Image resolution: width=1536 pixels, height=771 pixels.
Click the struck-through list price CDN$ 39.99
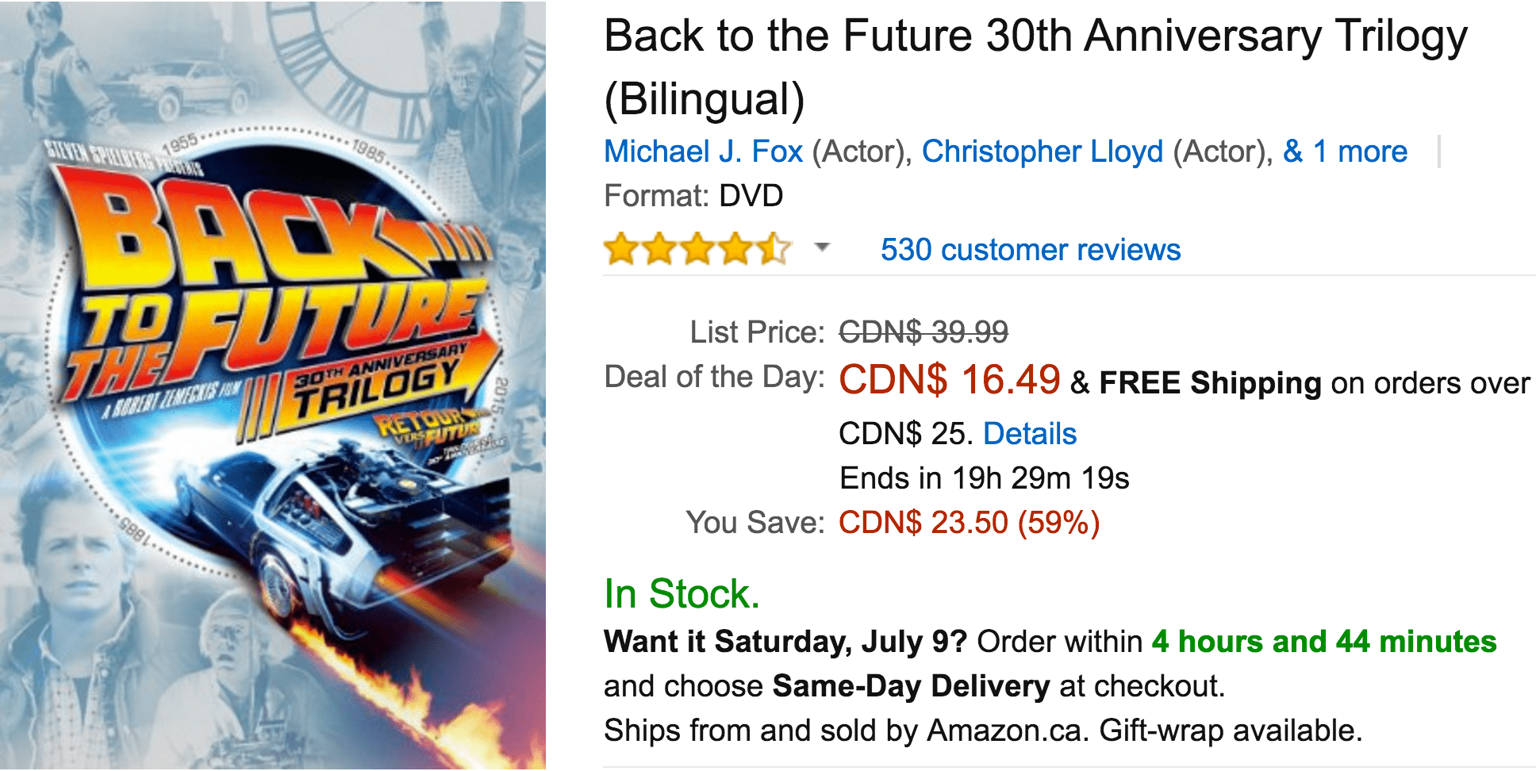pos(924,332)
